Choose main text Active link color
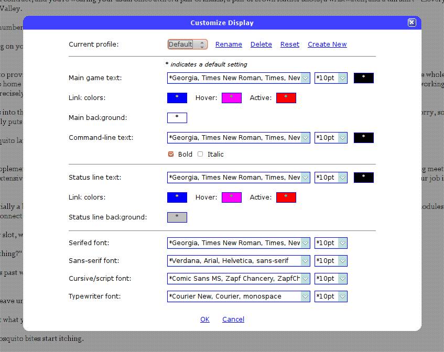Viewport: 444px width, 352px height. [286, 98]
